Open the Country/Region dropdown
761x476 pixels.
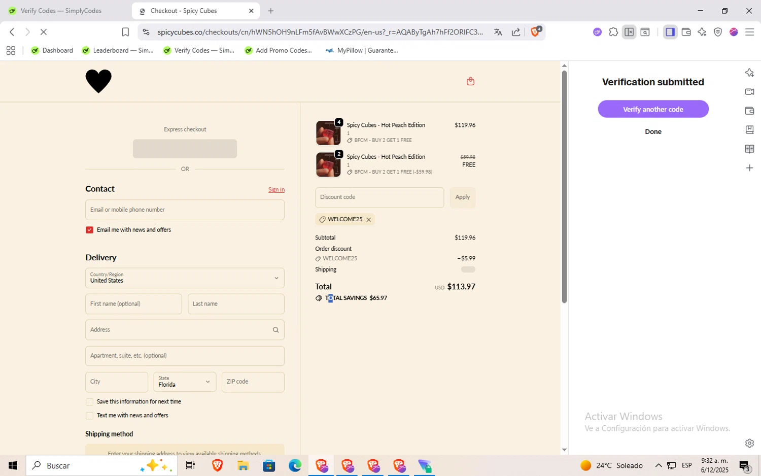coord(185,278)
